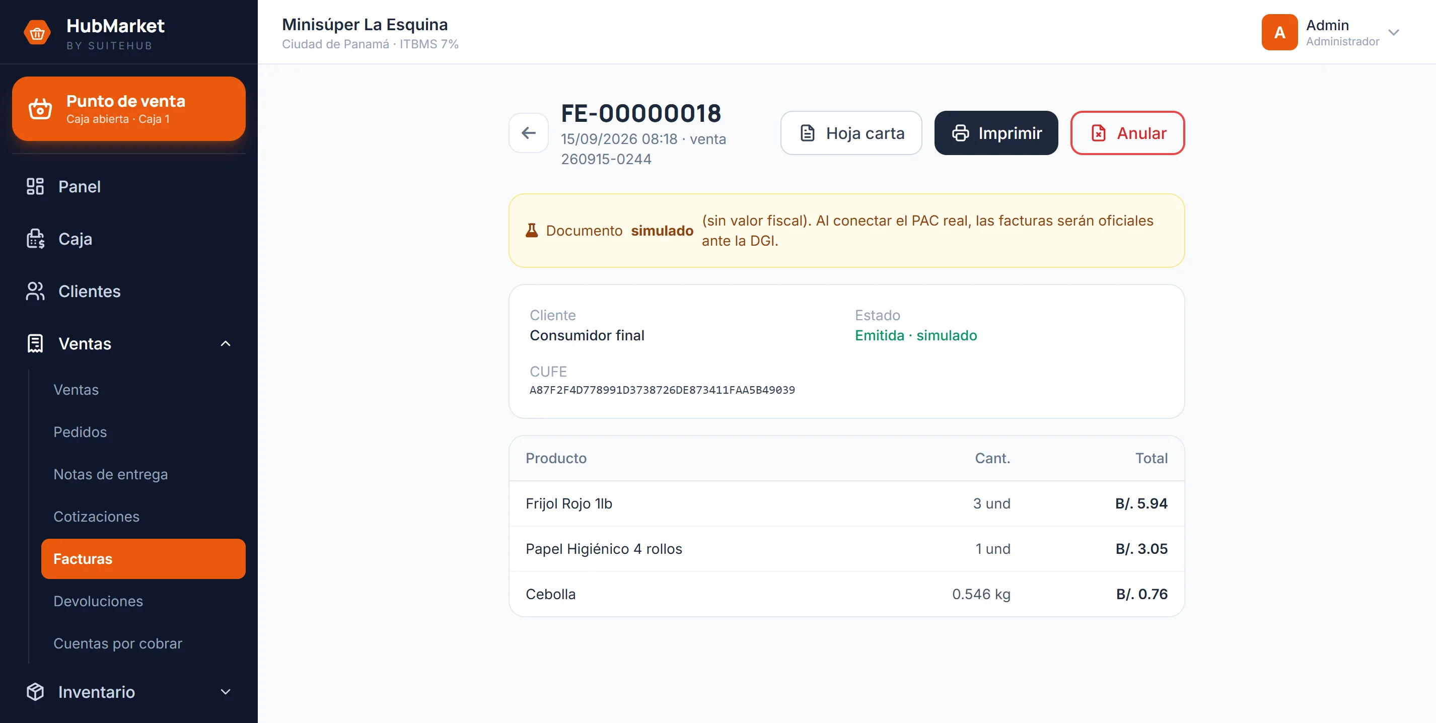Click the Clientes people icon

pyautogui.click(x=35, y=291)
